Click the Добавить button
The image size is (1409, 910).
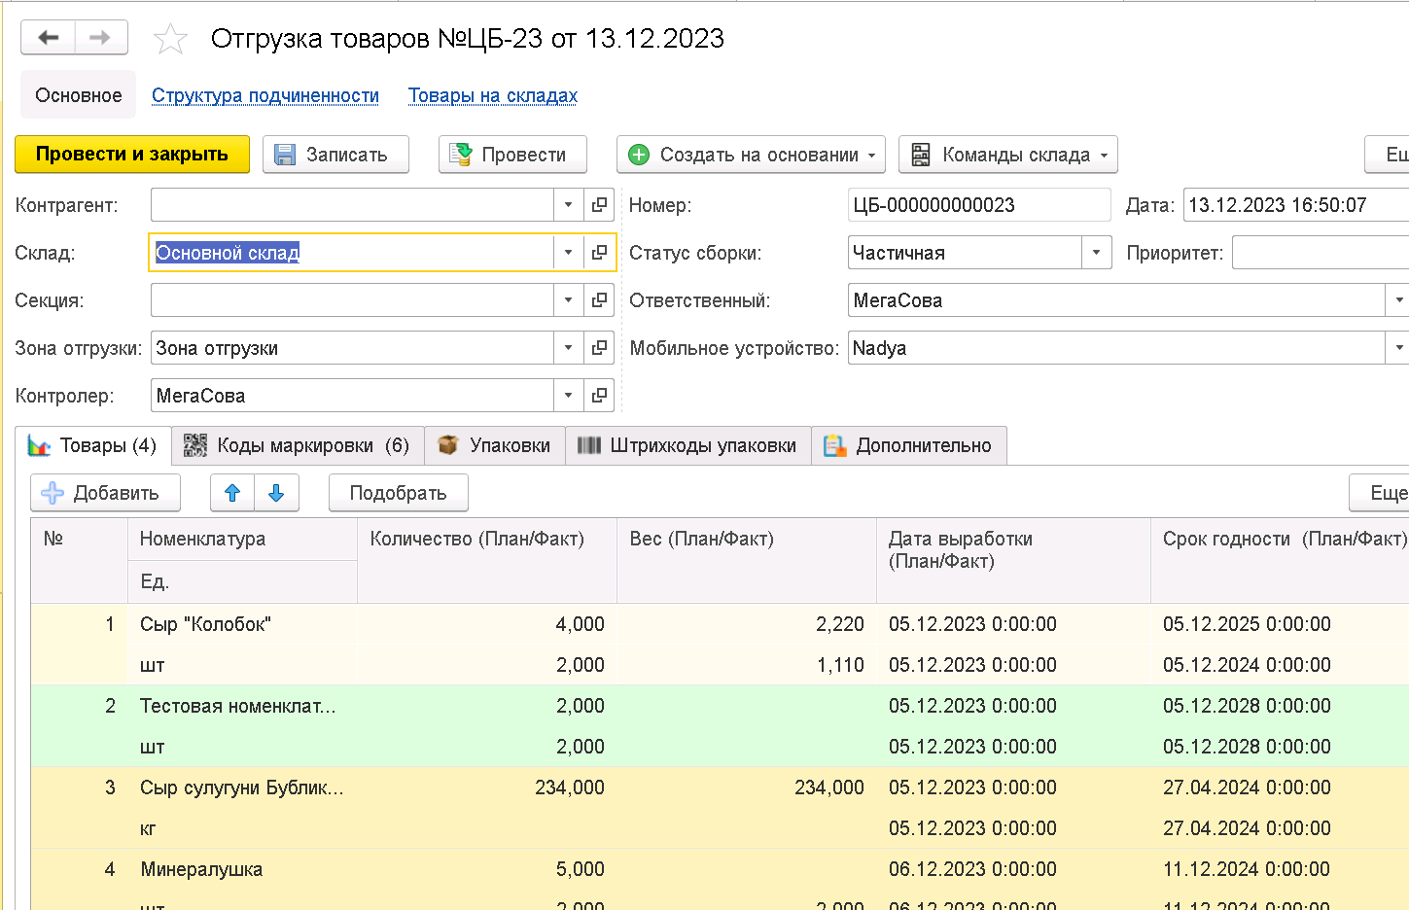[x=105, y=493]
